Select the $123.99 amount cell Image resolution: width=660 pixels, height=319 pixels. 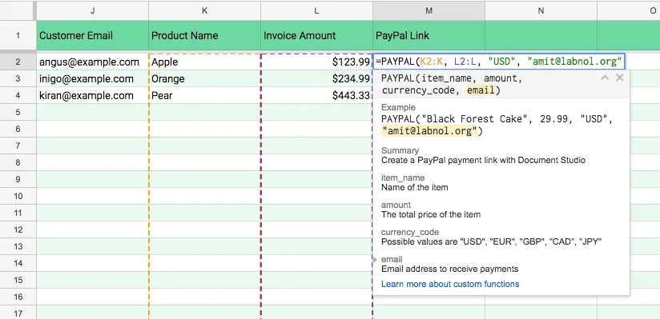pyautogui.click(x=316, y=62)
